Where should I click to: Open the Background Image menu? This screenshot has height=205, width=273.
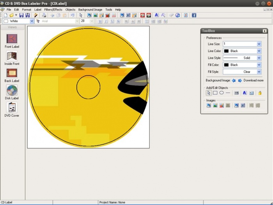point(90,9)
